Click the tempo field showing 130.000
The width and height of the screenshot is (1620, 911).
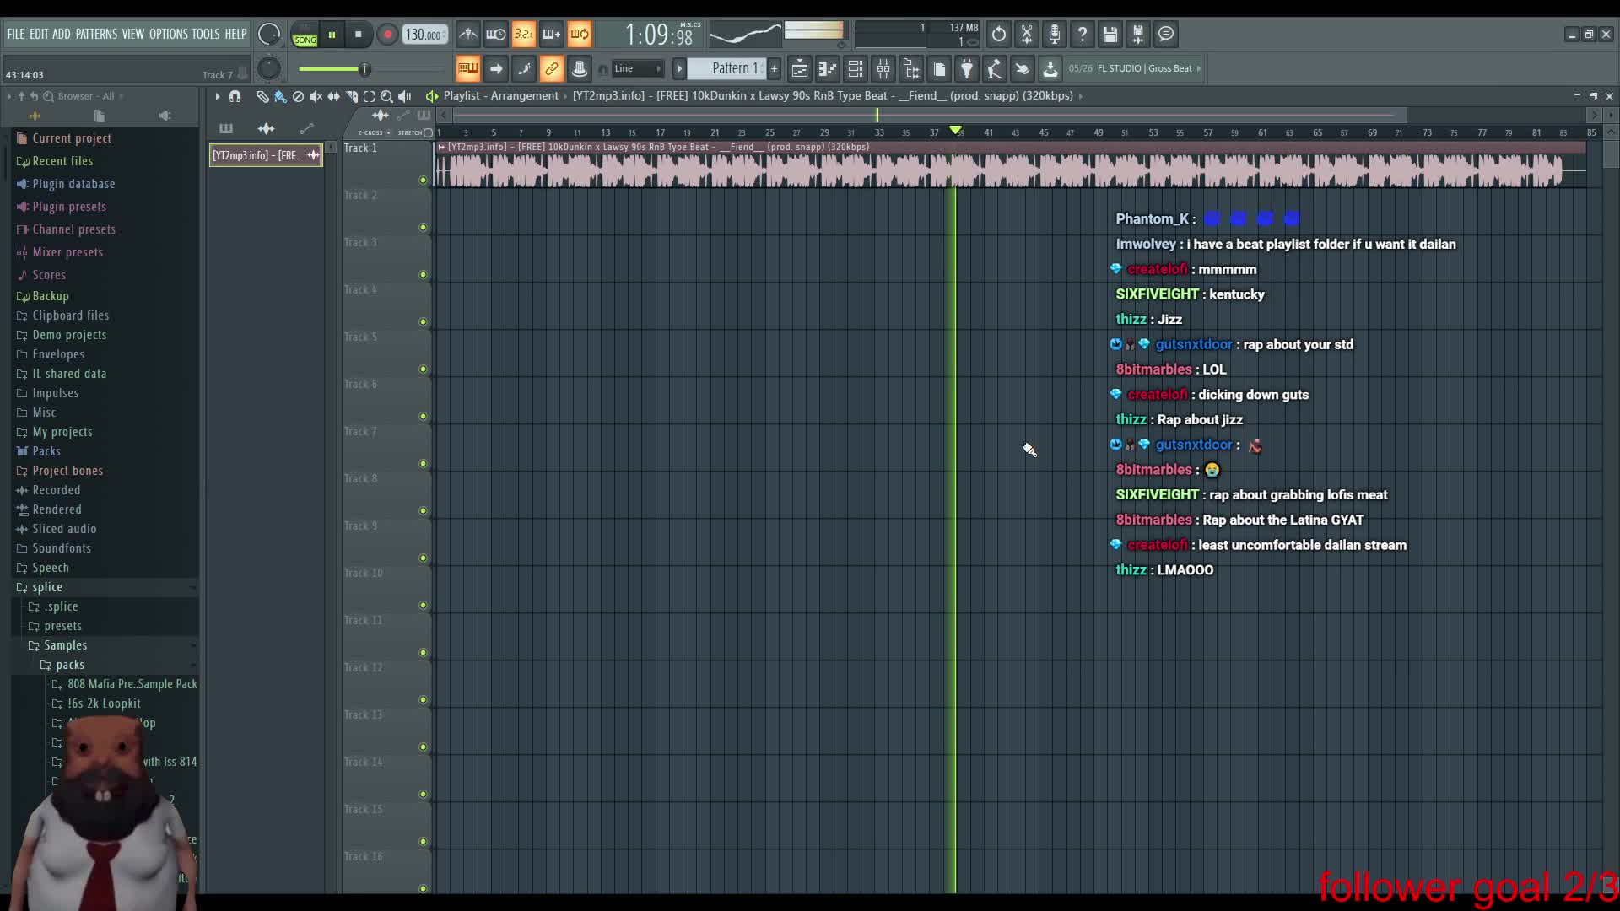424,35
